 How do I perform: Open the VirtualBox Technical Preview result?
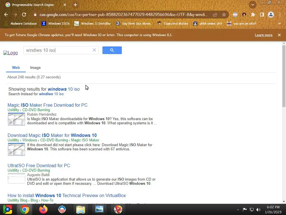tap(67, 195)
